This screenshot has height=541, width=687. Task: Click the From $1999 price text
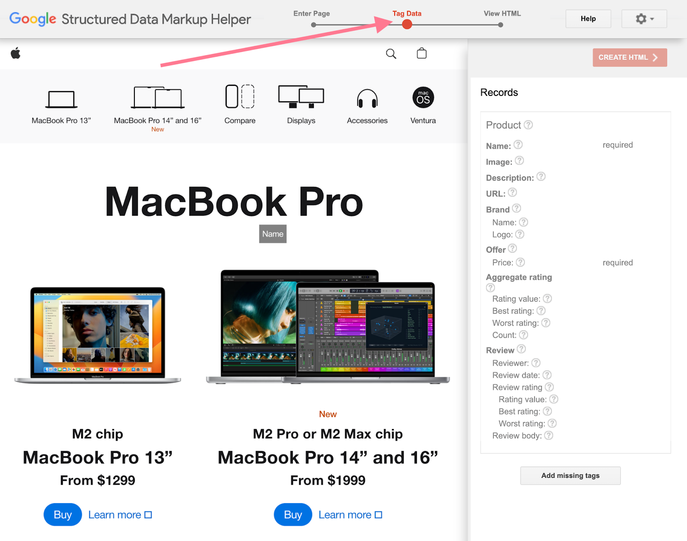[x=328, y=480]
